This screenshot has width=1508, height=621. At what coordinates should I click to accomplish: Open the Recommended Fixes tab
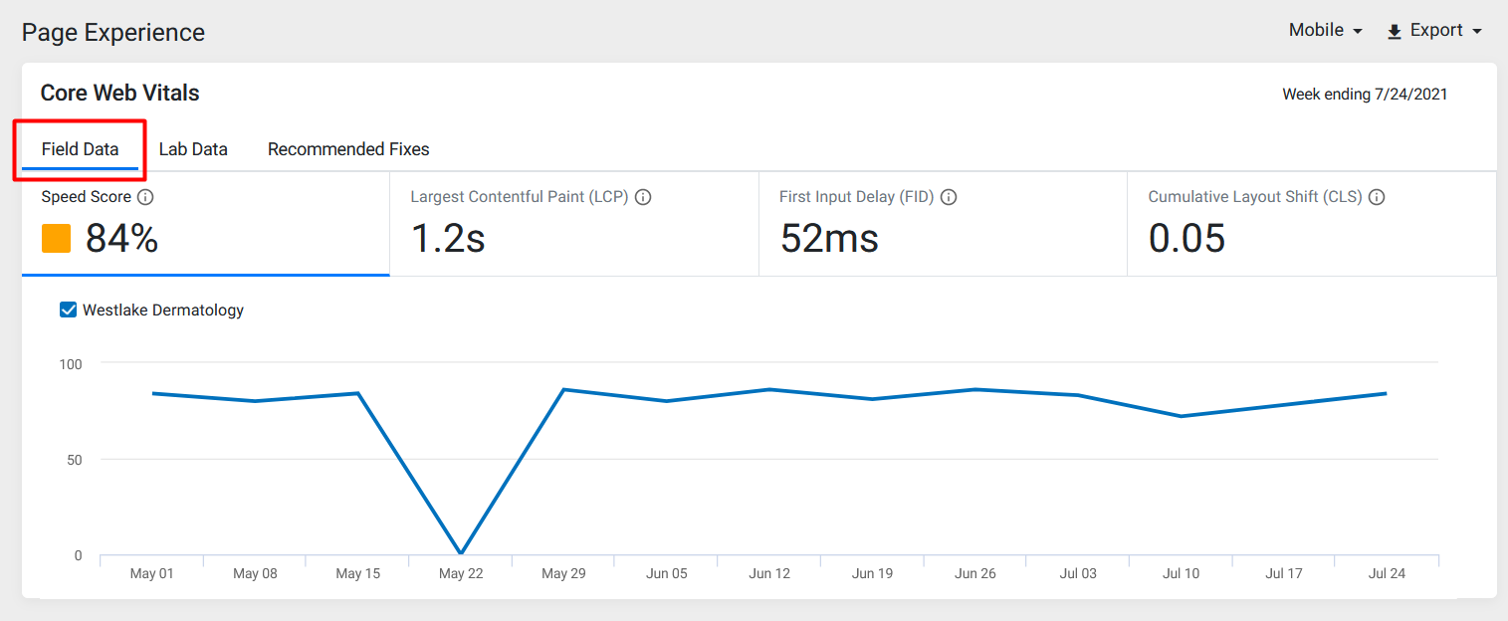(348, 149)
